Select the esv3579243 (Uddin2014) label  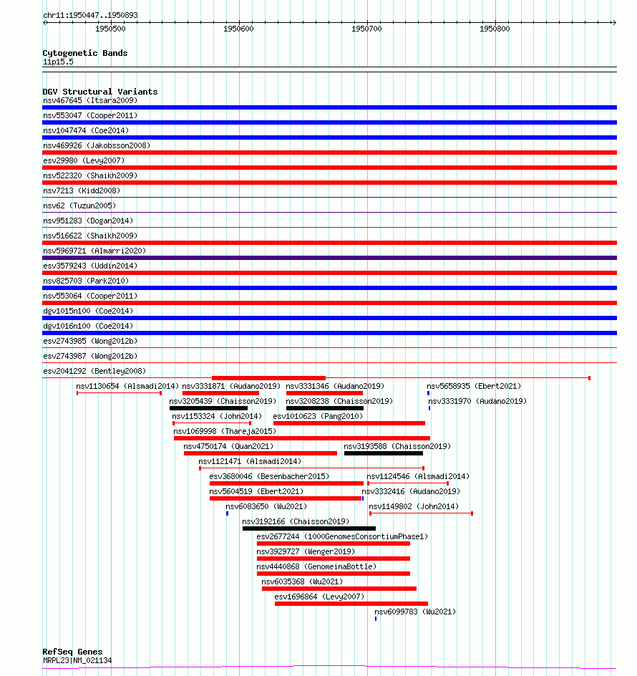tap(90, 266)
